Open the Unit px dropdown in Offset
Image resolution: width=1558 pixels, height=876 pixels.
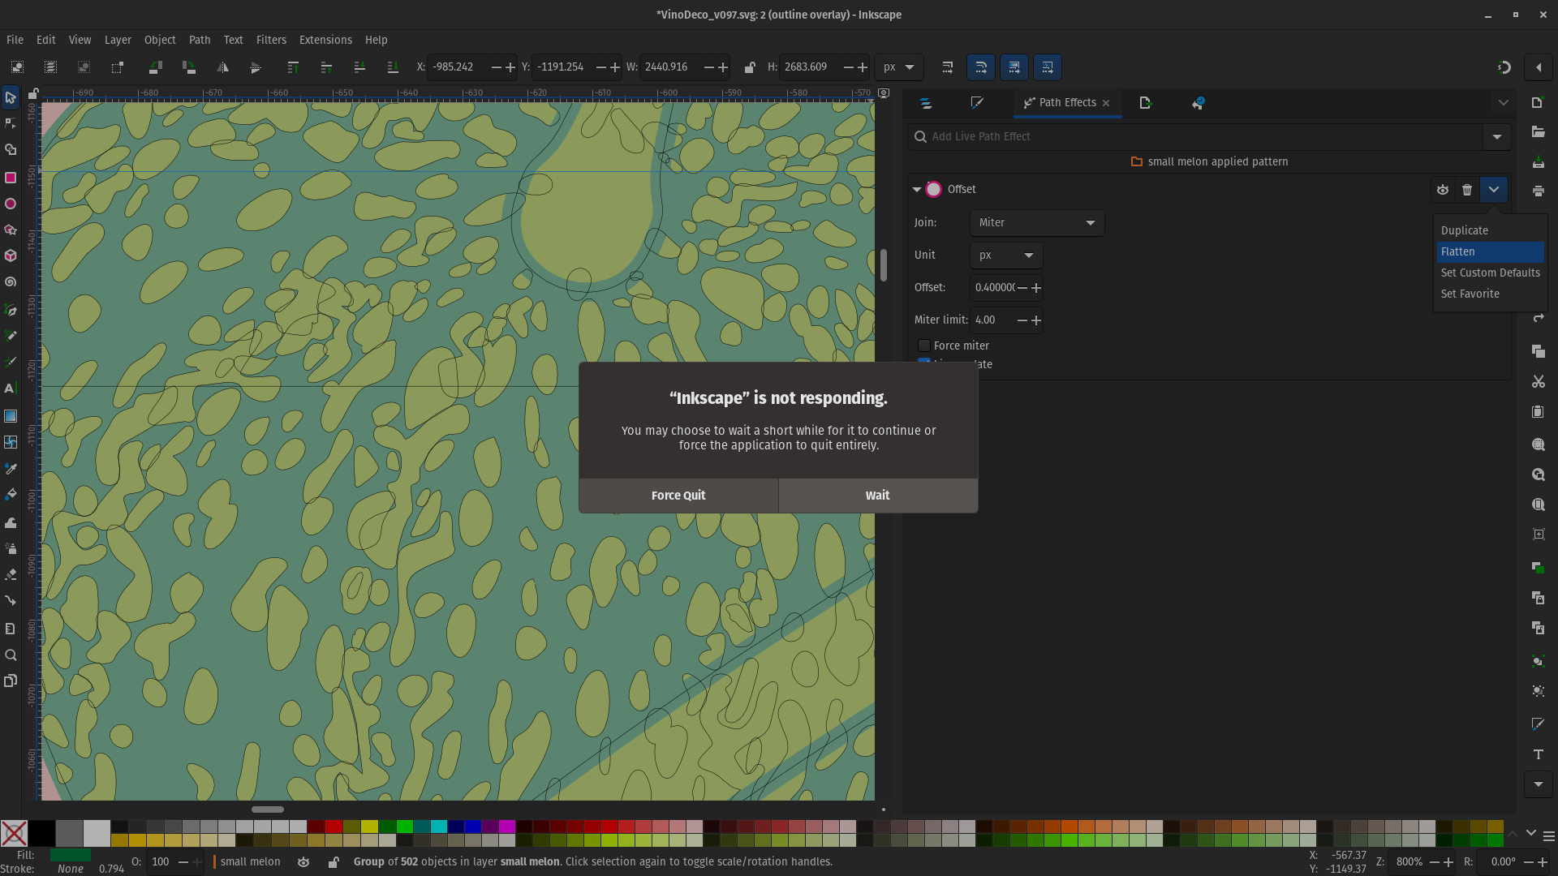point(1005,255)
